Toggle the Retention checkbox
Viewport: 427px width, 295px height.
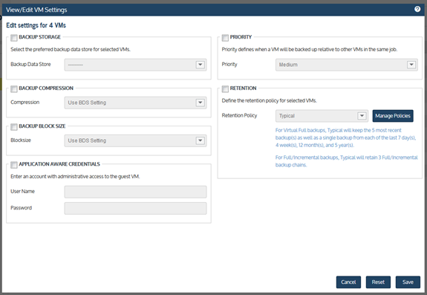point(225,89)
